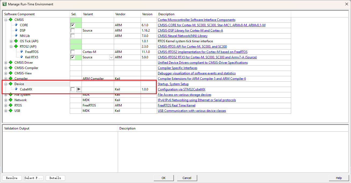Expand the OS Tick (API) node
The image size is (351, 183).
11,41
